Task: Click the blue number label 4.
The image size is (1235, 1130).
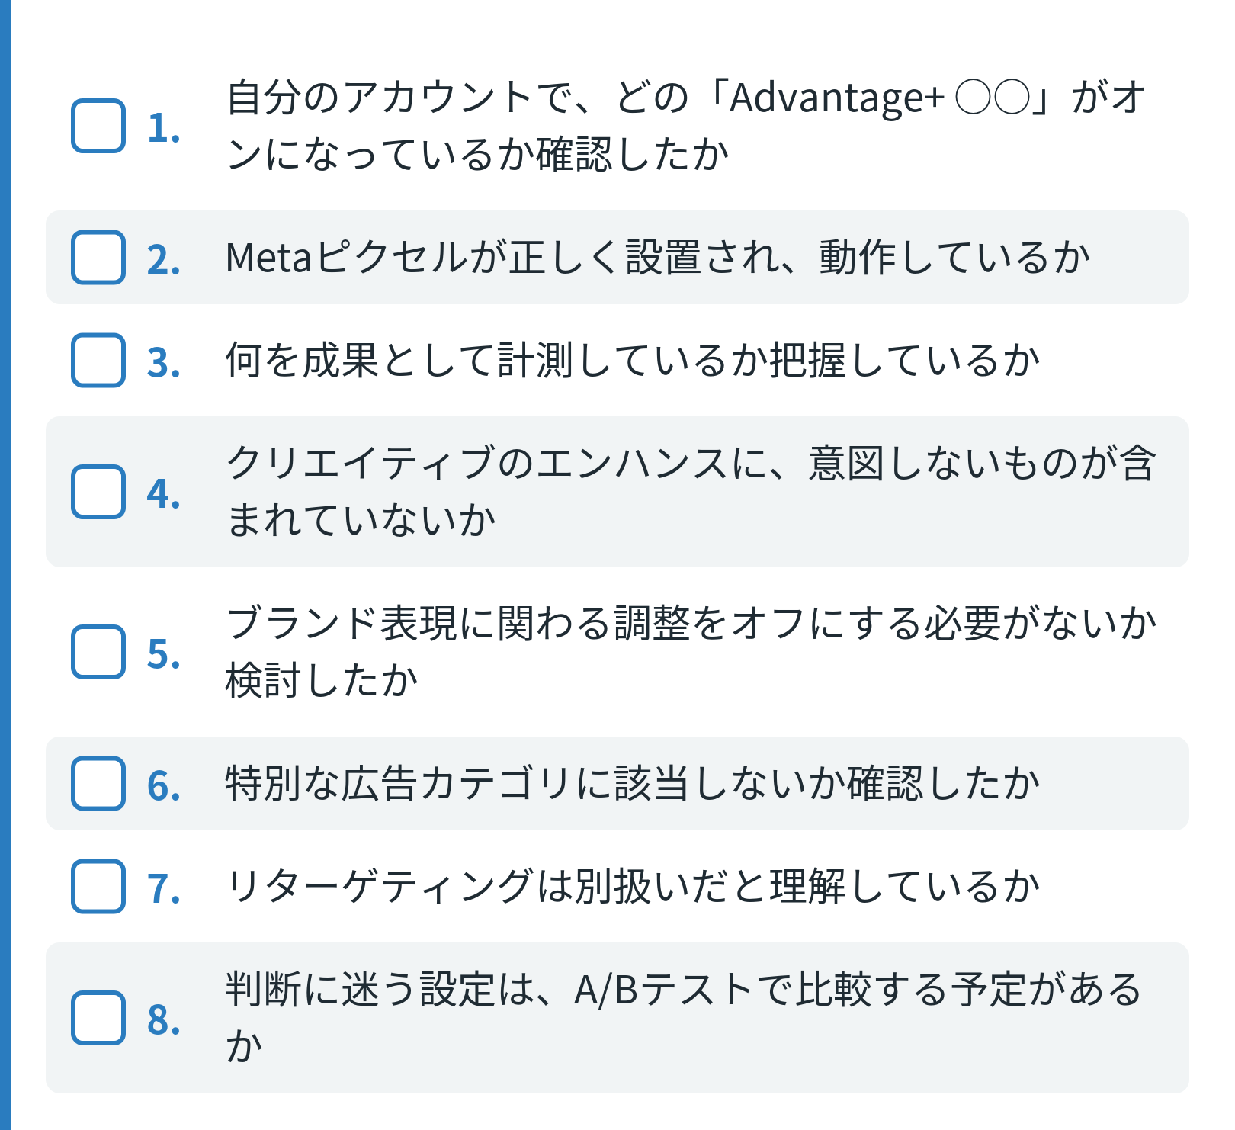Action: (x=164, y=493)
